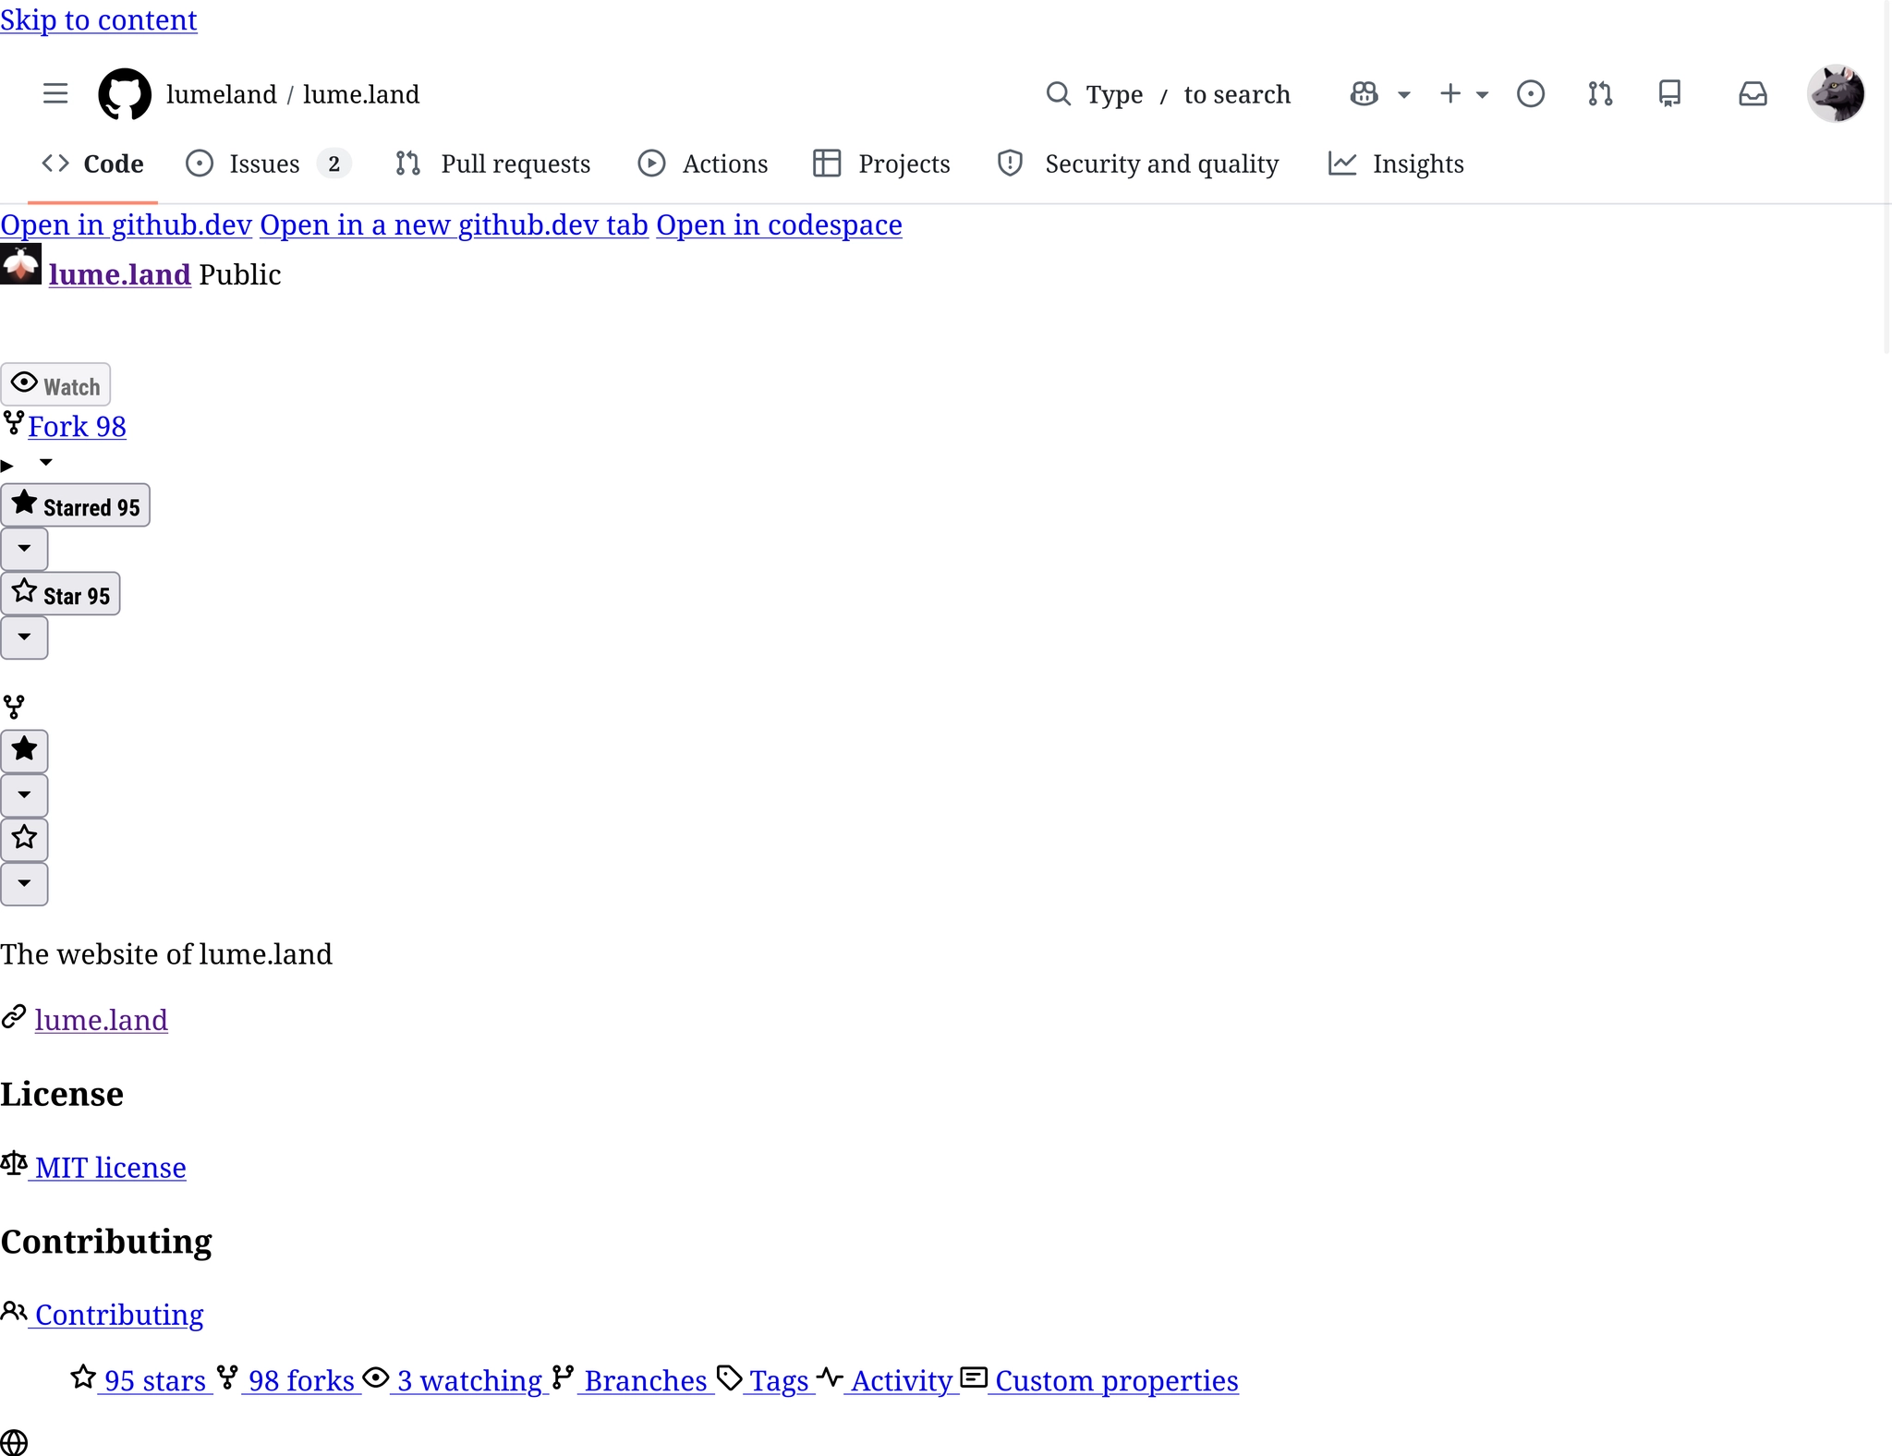The image size is (1892, 1456).
Task: Open dropdown below Starred 95 button
Action: [24, 549]
